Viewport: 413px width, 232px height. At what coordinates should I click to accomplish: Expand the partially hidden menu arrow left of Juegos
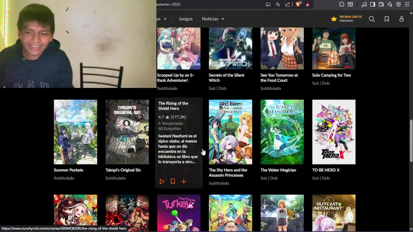[x=165, y=19]
